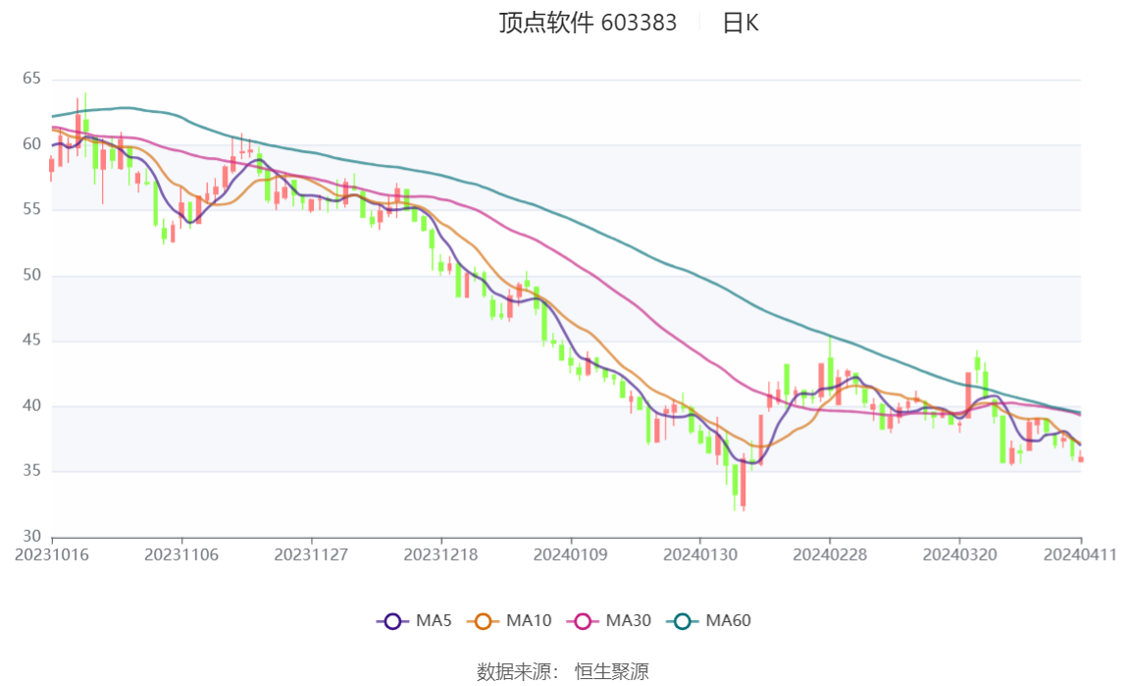1126x686 pixels.
Task: Select the 20231016 date on the x-axis
Action: coord(52,554)
